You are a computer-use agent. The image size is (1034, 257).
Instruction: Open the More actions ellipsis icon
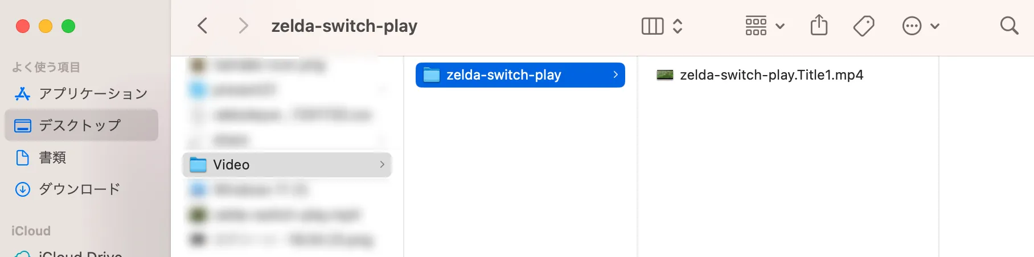coord(912,26)
